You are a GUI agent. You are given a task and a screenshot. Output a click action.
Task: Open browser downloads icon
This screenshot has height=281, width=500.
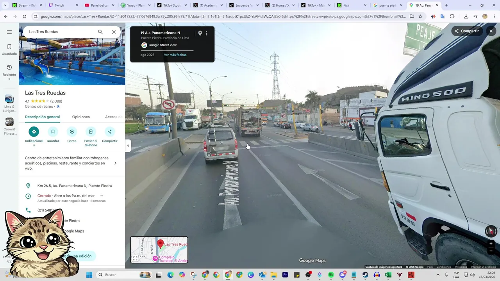pos(466,16)
